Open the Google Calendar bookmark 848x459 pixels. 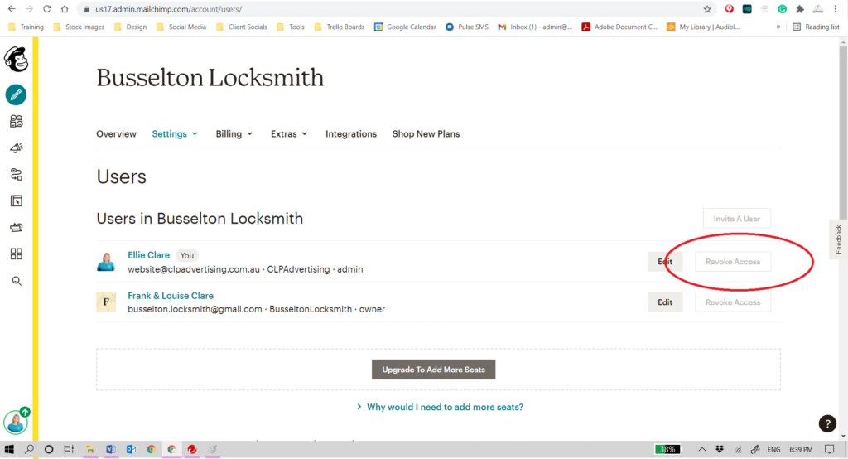(405, 27)
